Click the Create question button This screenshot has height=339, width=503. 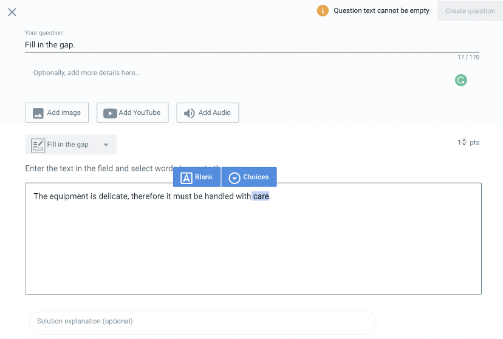(x=470, y=11)
